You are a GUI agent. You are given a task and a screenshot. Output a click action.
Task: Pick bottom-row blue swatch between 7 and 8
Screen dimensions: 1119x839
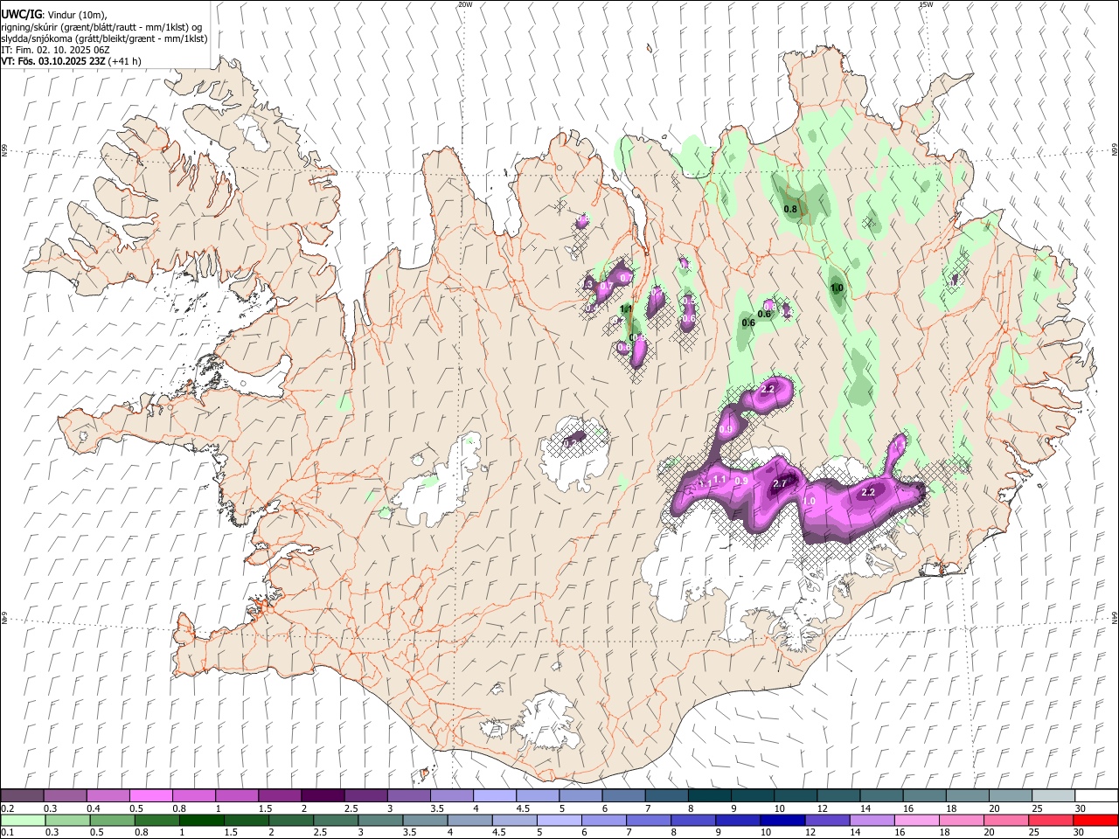pos(649,821)
